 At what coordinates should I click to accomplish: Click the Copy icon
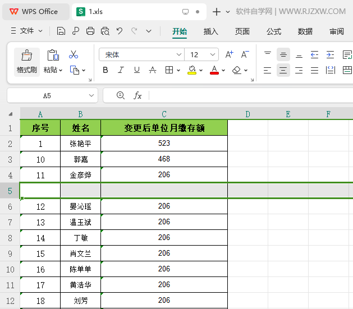click(75, 70)
